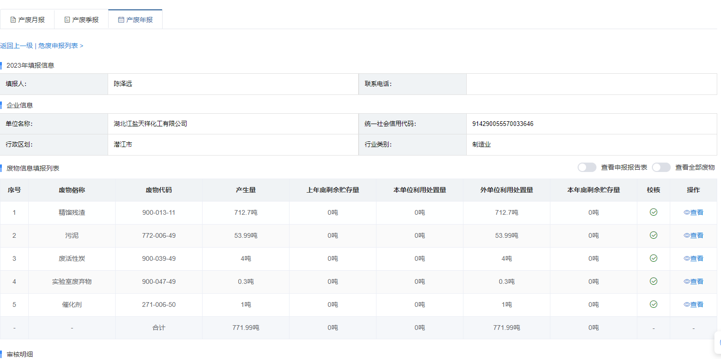Click the 校核 column header
This screenshot has width=721, height=359.
653,190
